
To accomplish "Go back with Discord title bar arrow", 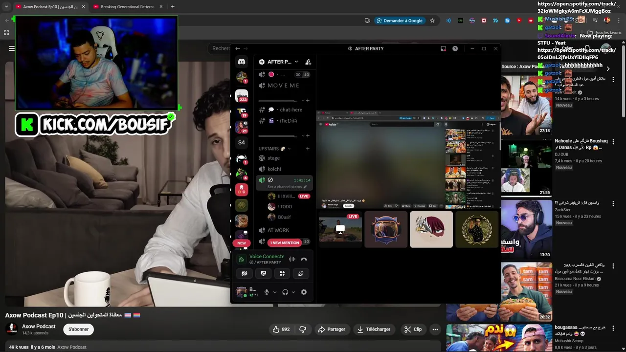I will click(238, 48).
